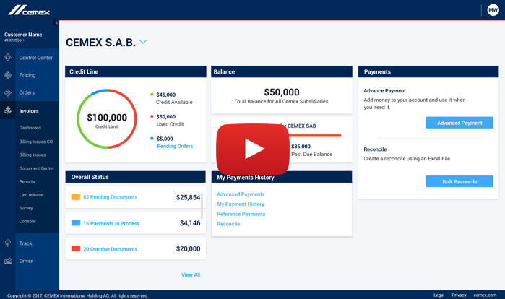Open the Legal footer link
This screenshot has height=299, width=505.
pos(439,295)
